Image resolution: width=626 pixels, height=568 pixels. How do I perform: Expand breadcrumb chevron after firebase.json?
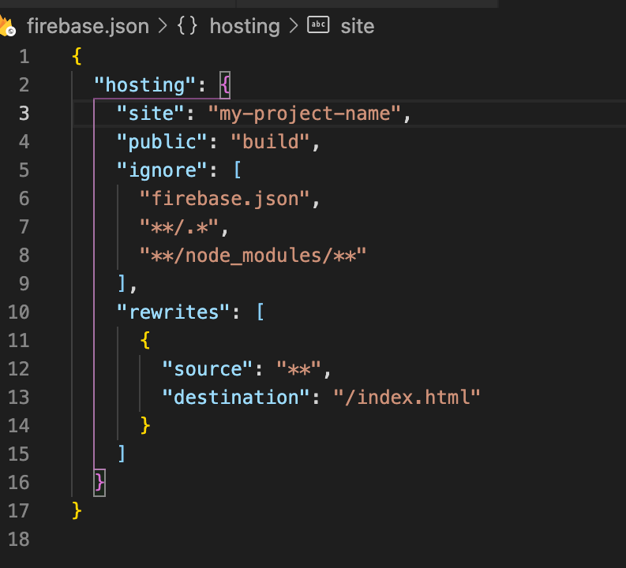point(163,26)
